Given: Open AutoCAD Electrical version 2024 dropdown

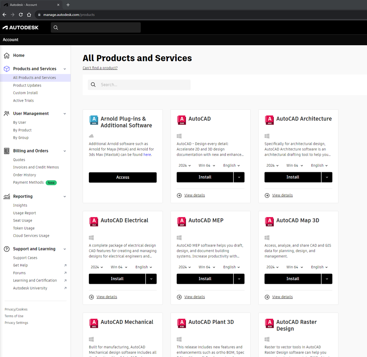Looking at the screenshot, I should point(97,267).
